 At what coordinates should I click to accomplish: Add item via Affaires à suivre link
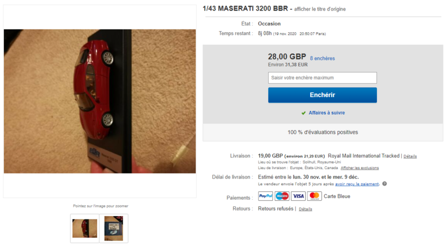(327, 113)
